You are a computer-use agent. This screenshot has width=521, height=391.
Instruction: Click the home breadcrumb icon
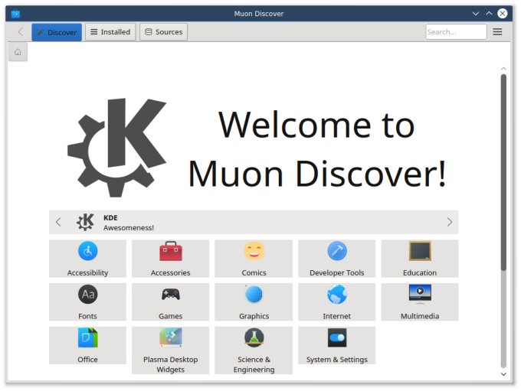coord(18,52)
